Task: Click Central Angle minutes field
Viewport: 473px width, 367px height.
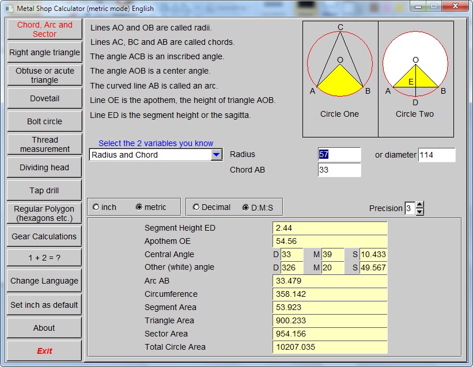Action: click(x=333, y=254)
